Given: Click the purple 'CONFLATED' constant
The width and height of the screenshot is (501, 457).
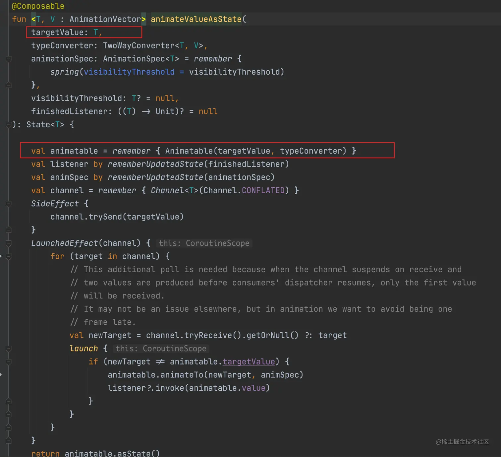Looking at the screenshot, I should [263, 190].
